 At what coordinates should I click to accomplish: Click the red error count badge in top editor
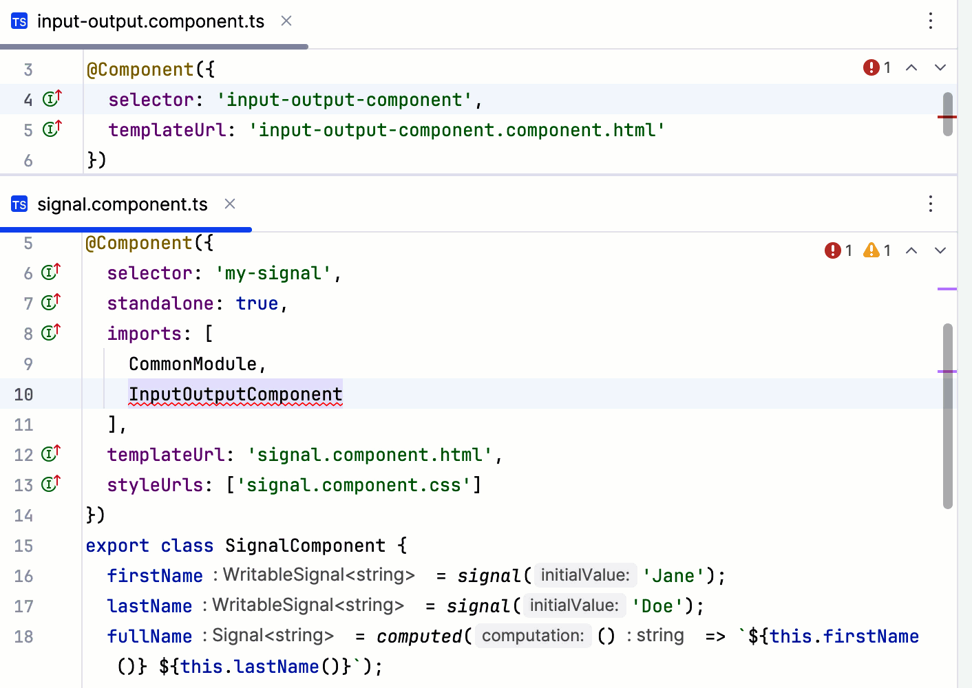point(871,67)
